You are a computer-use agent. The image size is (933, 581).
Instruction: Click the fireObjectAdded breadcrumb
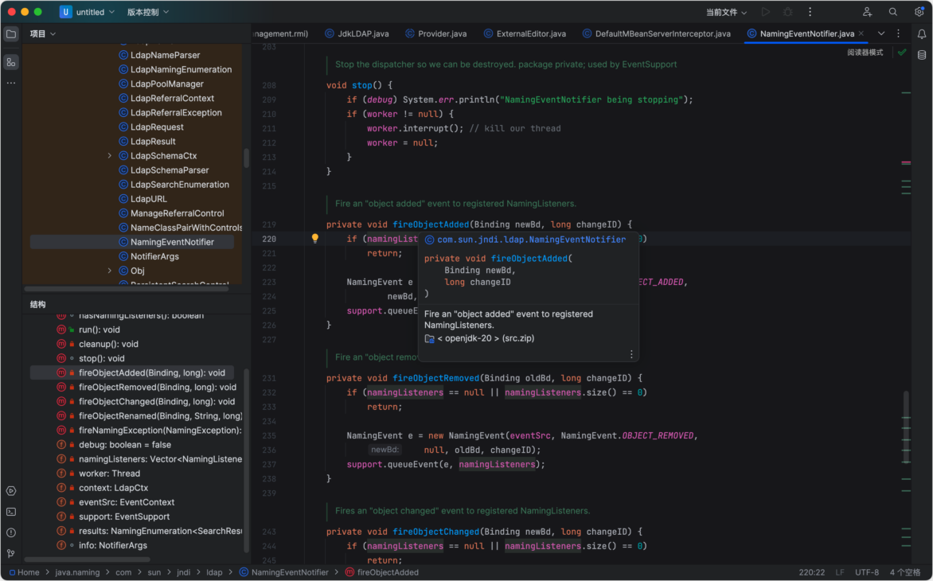(x=382, y=572)
